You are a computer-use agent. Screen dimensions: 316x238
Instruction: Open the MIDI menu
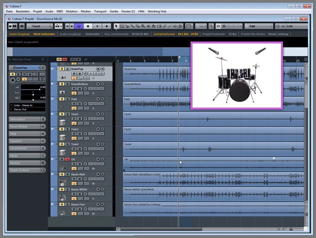point(60,11)
